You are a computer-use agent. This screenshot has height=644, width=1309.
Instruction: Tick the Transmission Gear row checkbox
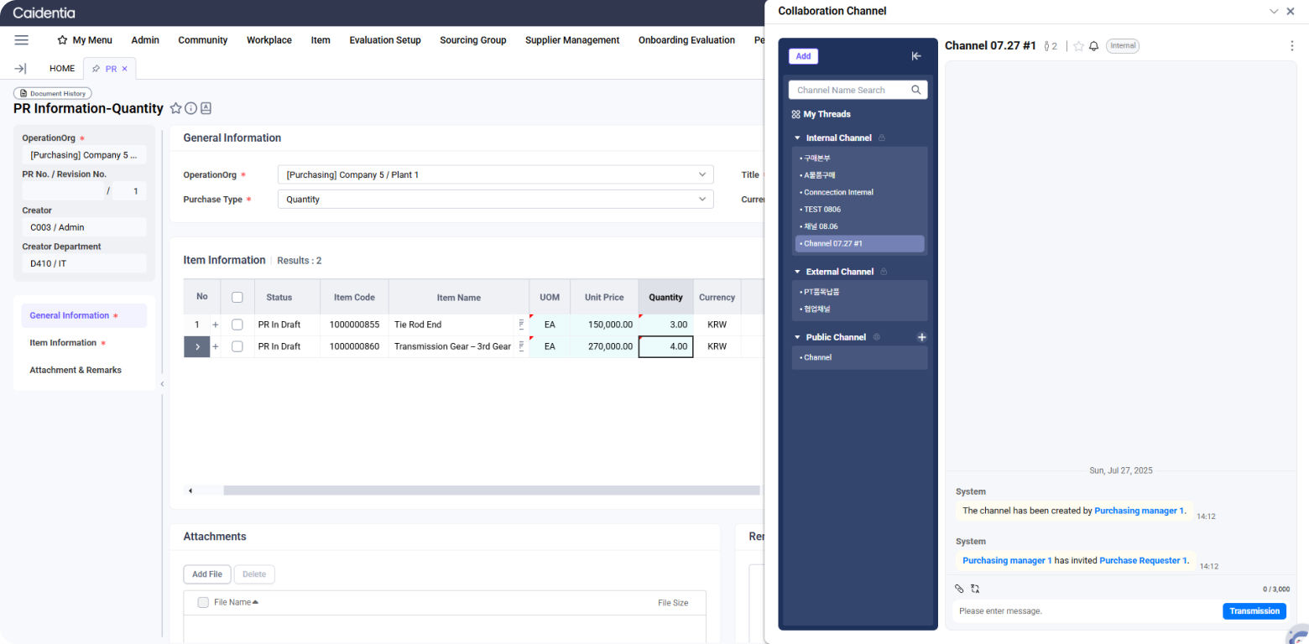237,346
